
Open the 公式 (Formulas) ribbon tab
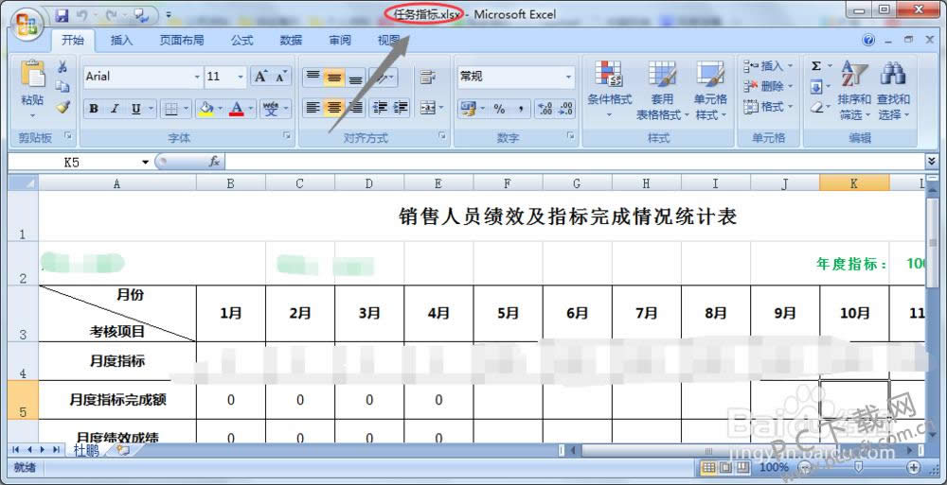coord(241,41)
